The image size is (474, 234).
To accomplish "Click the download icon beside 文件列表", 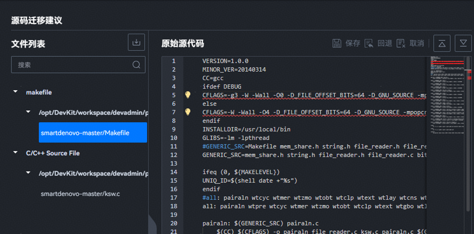I will click(x=136, y=42).
